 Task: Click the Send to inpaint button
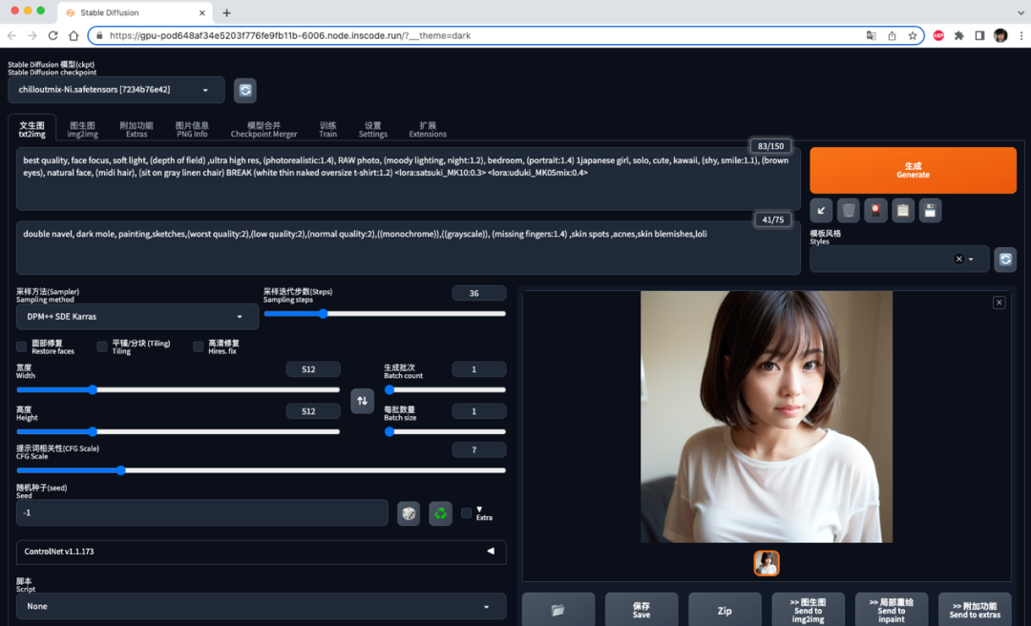click(891, 610)
